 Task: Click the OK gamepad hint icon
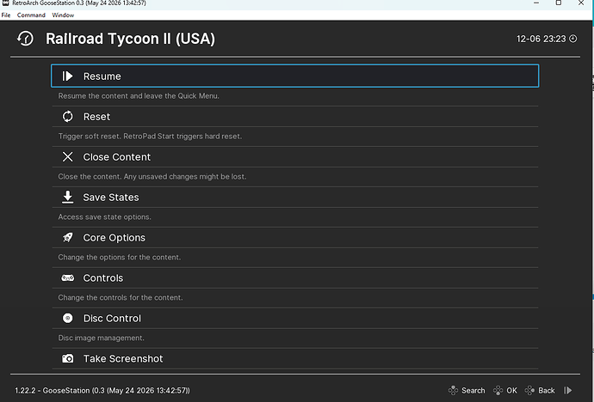click(498, 390)
